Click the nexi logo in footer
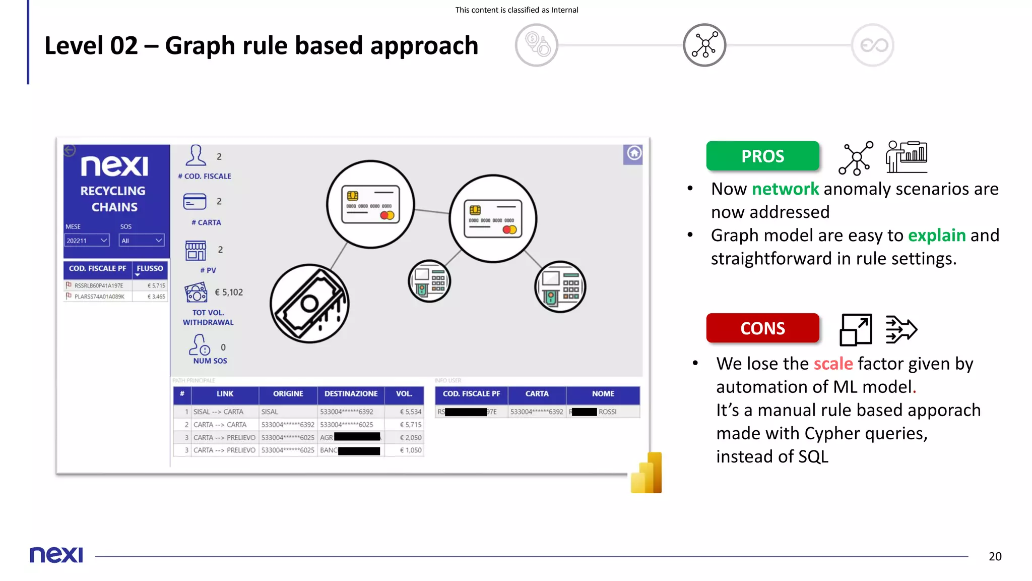The image size is (1032, 581). pos(56,555)
